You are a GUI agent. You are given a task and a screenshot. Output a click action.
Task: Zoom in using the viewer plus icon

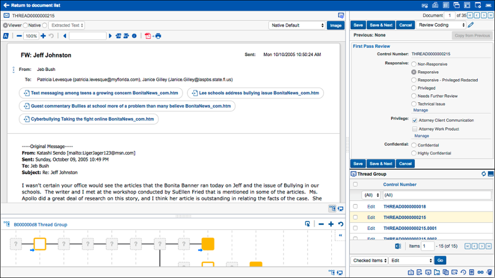click(43, 36)
